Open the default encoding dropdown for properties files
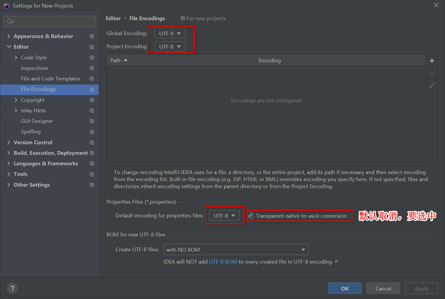The height and width of the screenshot is (299, 445). pos(224,215)
